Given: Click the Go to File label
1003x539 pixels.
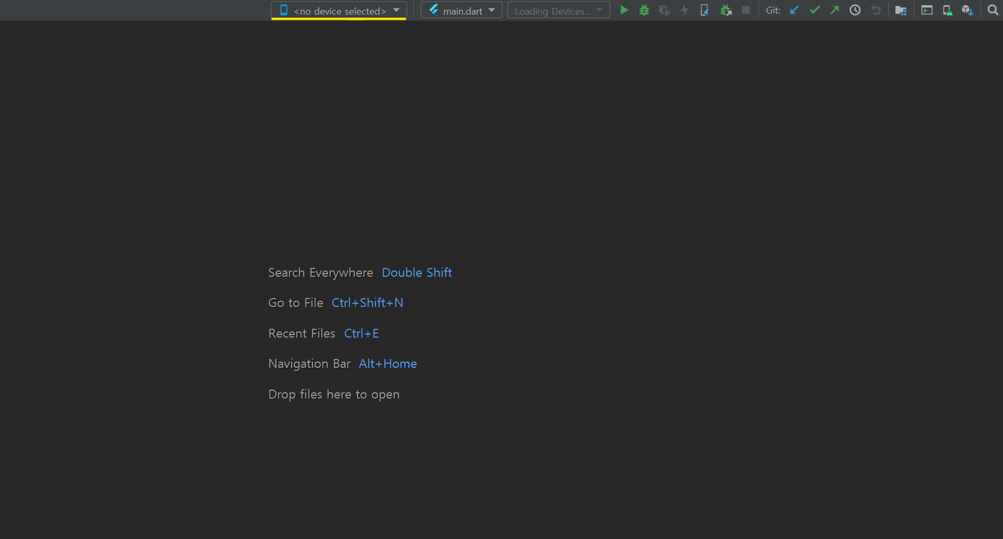Looking at the screenshot, I should pos(296,303).
